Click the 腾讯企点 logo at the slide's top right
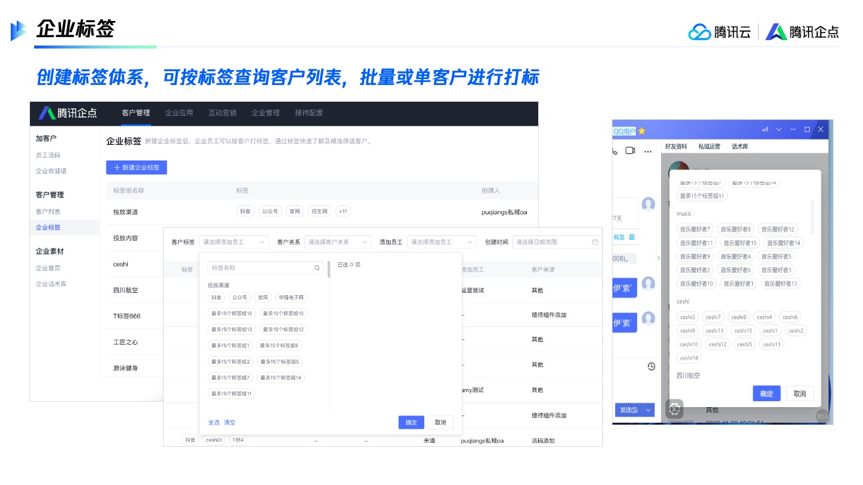 (x=802, y=32)
